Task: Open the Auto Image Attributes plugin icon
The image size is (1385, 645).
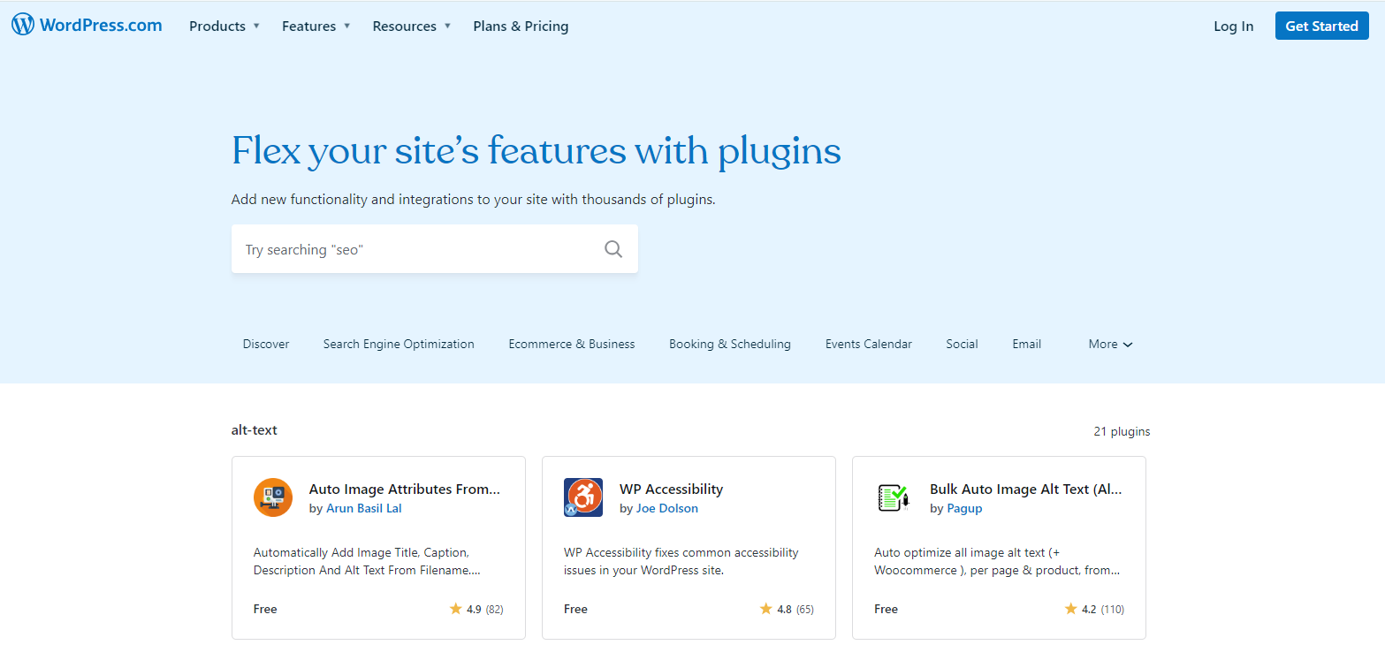Action: coord(273,497)
